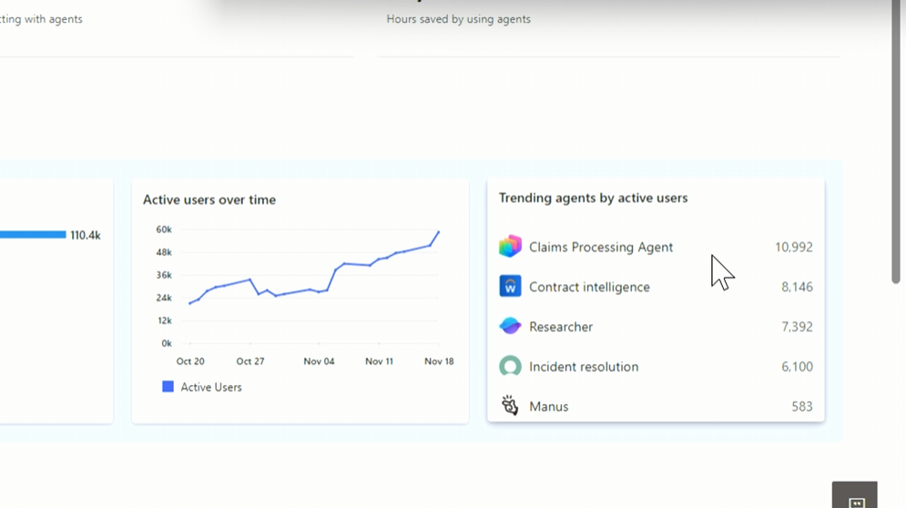Click Trending agents by active users heading
Screen dimensions: 906x508
click(593, 198)
